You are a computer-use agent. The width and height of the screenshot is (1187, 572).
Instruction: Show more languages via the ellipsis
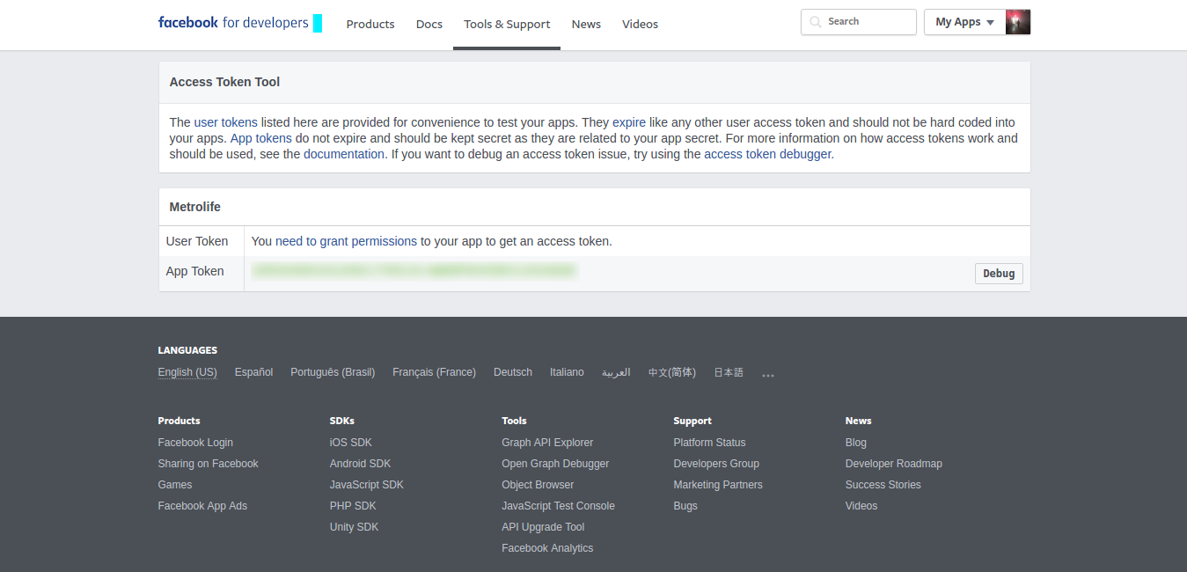(x=768, y=374)
